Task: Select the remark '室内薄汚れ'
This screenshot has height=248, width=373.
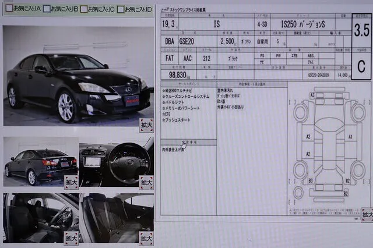Action: 225,90
